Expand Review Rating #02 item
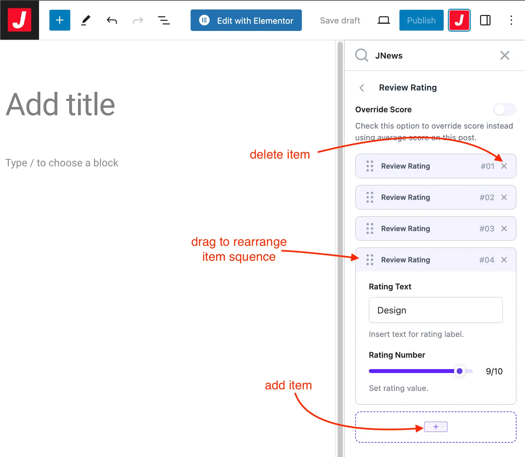Image resolution: width=525 pixels, height=457 pixels. pos(423,197)
